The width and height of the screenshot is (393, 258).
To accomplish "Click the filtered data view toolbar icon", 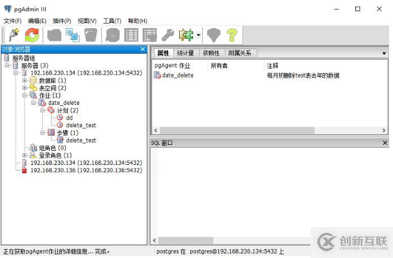I will pyautogui.click(x=150, y=35).
